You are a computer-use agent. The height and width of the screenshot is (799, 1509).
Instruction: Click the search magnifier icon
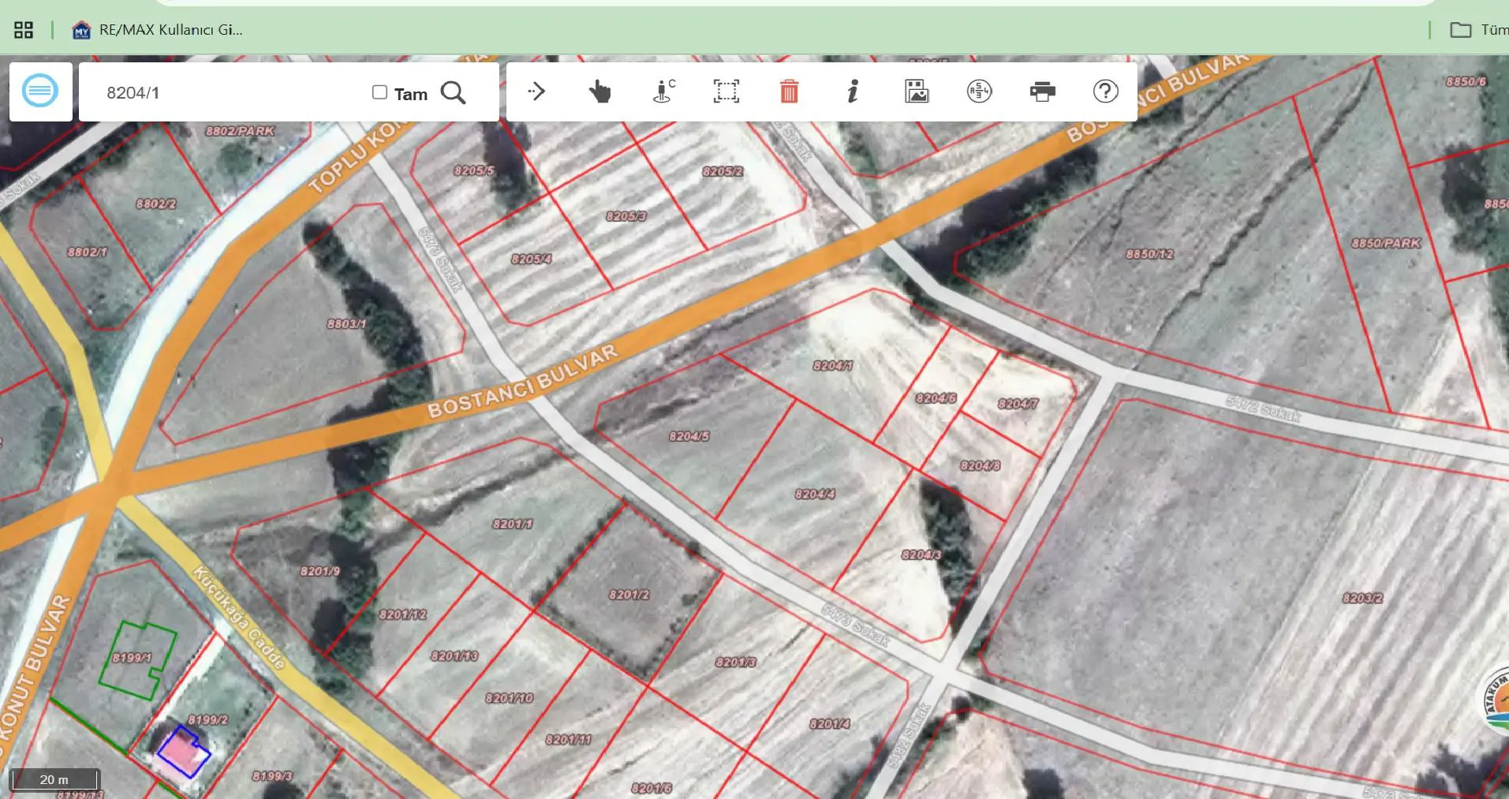[453, 92]
